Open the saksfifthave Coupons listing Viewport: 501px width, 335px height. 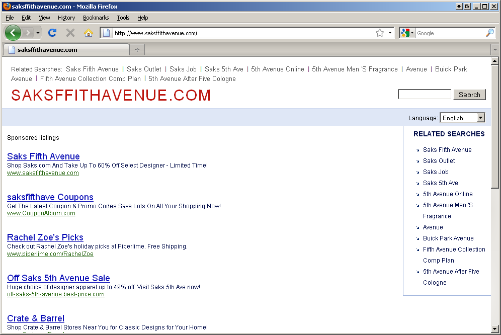point(50,197)
